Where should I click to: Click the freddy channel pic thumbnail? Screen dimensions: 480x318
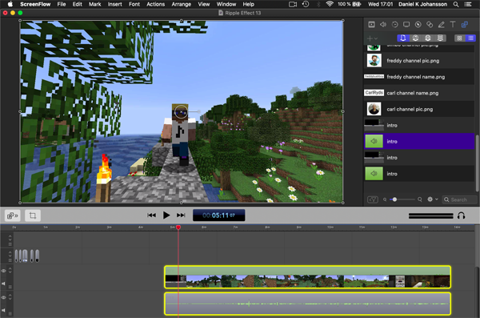coord(374,61)
